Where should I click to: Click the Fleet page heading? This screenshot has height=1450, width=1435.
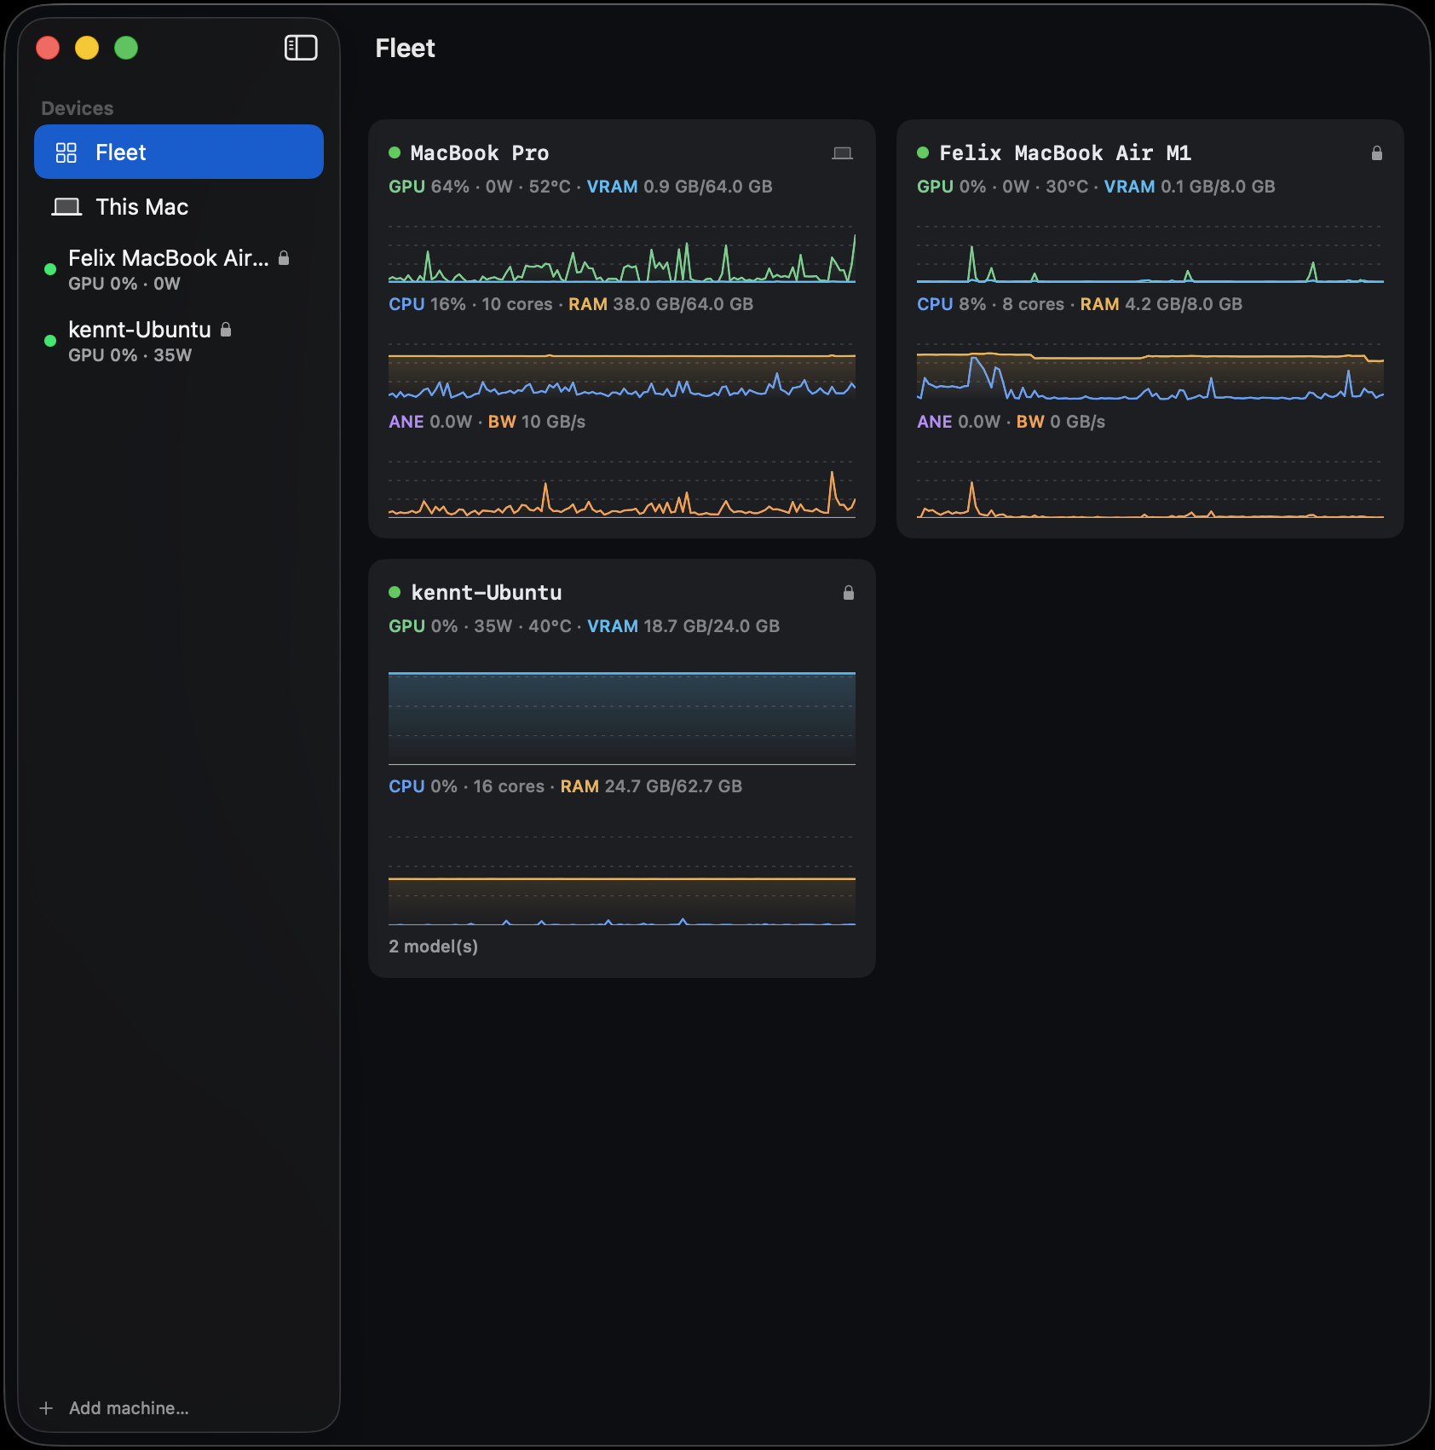pos(405,49)
